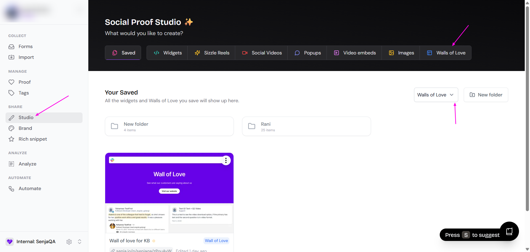Viewport: 530px width, 252px height.
Task: Switch to the Sizzle Reels tab
Action: click(212, 53)
